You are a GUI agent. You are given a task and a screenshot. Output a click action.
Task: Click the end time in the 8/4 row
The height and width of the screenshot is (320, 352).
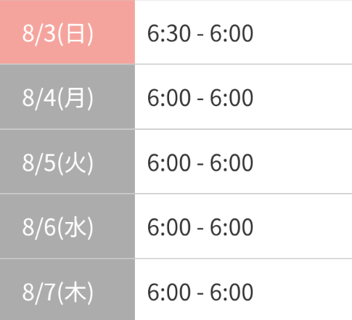(x=232, y=98)
